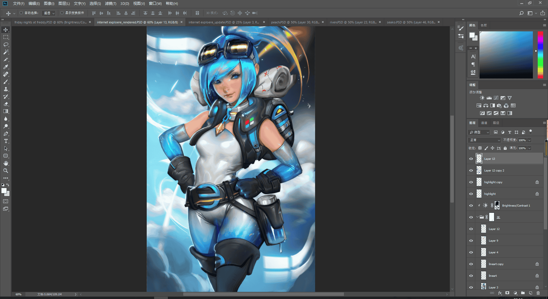Add a Brightness/Contrast adjustment from the adjustments panel
The height and width of the screenshot is (299, 548).
tap(482, 98)
